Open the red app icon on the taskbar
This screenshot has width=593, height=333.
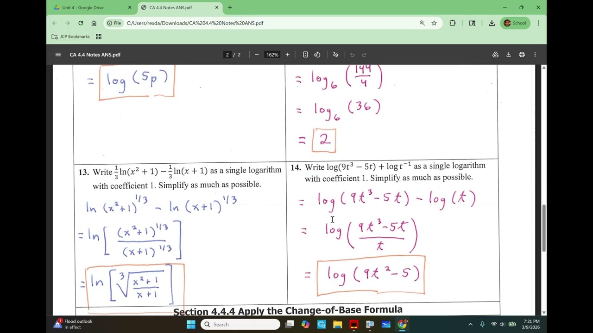coord(353,325)
